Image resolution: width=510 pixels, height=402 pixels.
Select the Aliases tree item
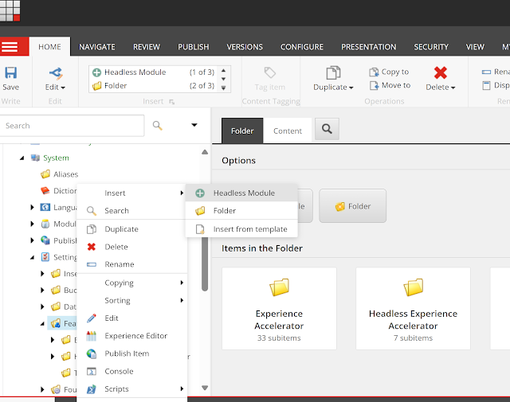60,174
